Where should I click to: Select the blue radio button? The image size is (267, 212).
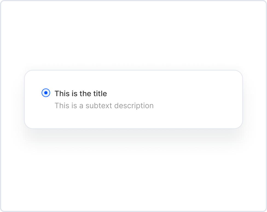tap(46, 93)
